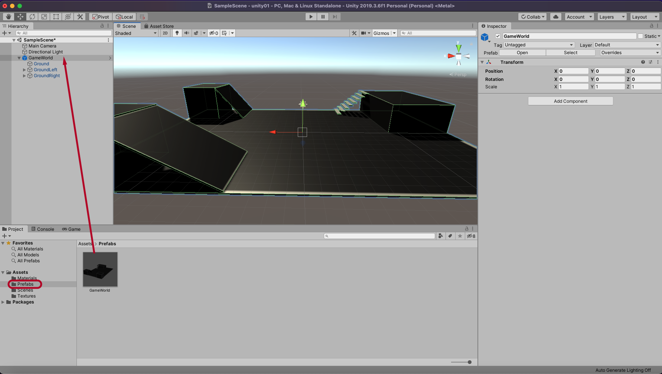The image size is (662, 374).
Task: Open Transform preset settings icon
Action: [650, 62]
